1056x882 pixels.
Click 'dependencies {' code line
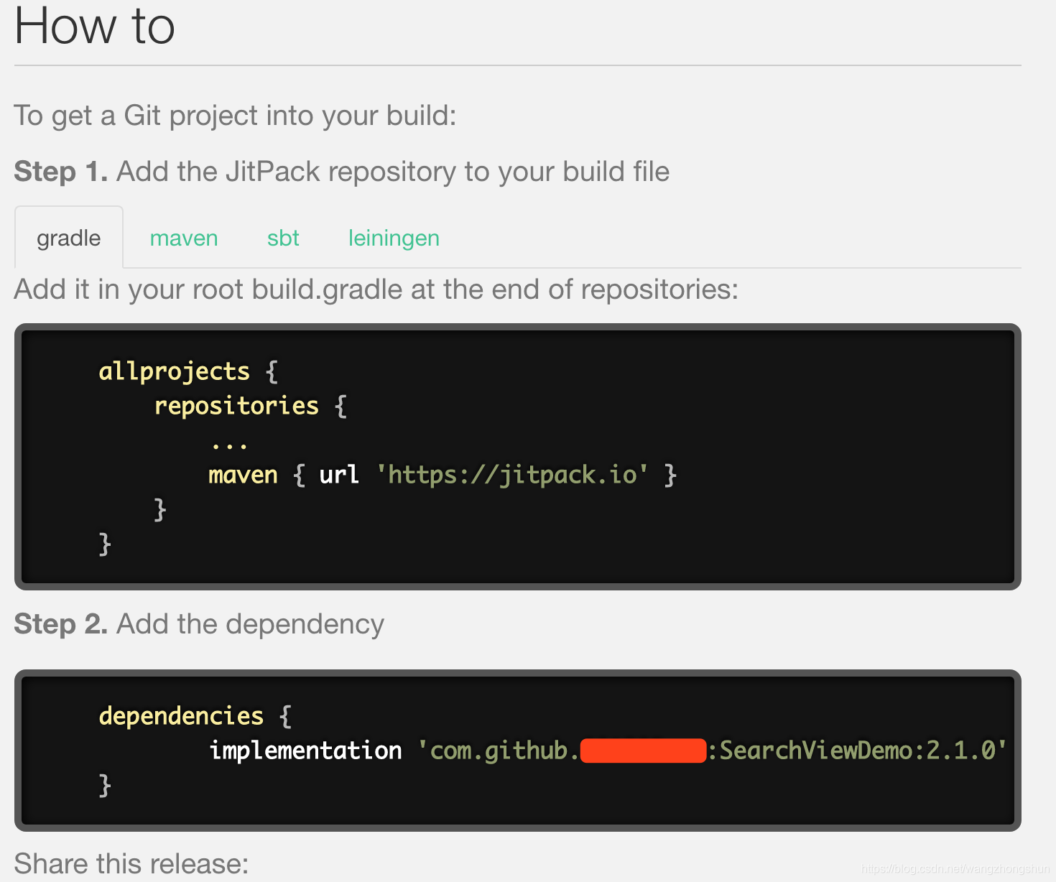[195, 716]
